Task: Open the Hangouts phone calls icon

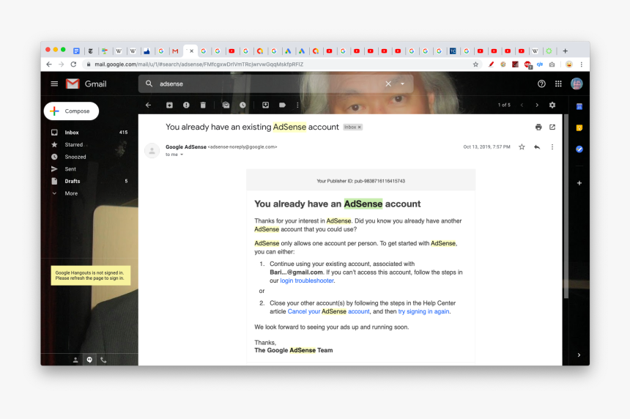Action: tap(103, 360)
